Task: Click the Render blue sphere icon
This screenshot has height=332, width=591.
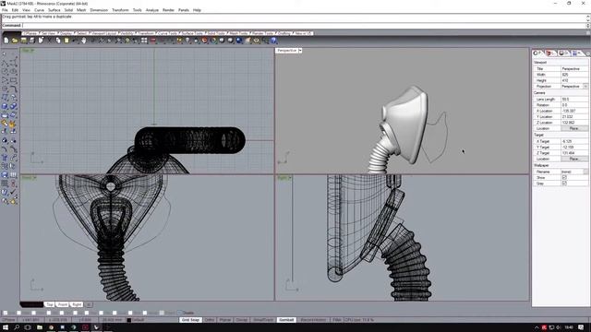Action: point(239,41)
